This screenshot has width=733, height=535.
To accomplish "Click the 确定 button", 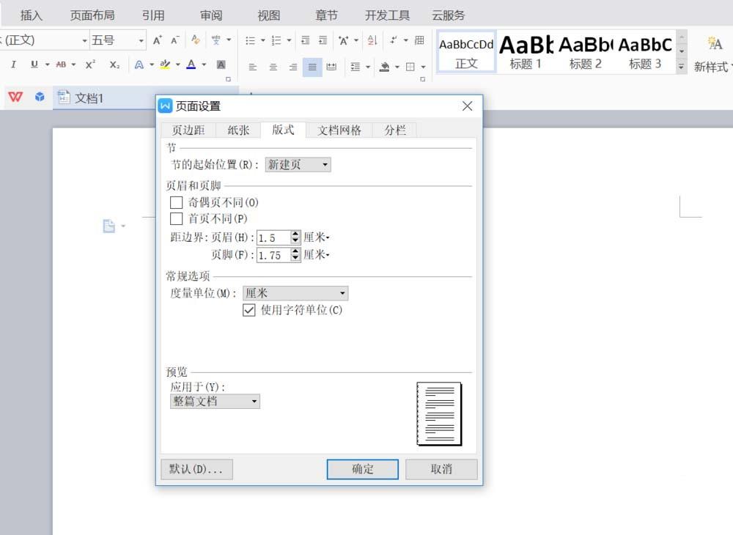I will 362,469.
